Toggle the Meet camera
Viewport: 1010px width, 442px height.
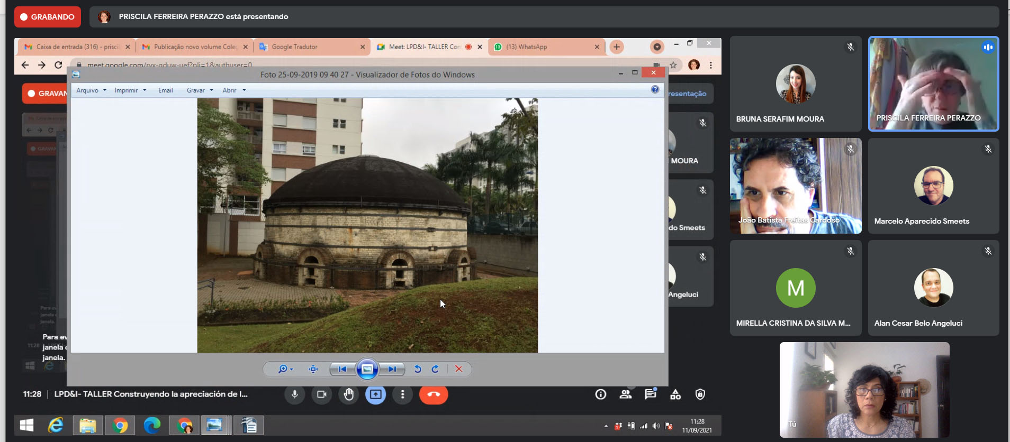click(321, 394)
